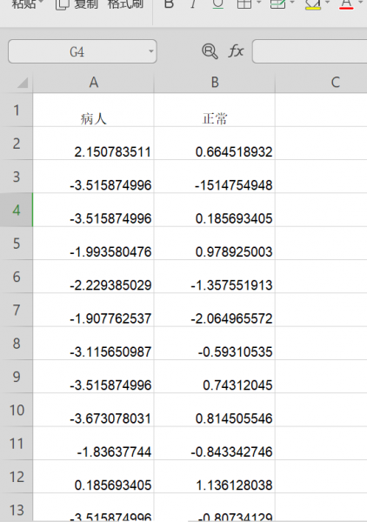Select cell containing 病人
Viewport: 367px width, 522px height.
(94, 110)
